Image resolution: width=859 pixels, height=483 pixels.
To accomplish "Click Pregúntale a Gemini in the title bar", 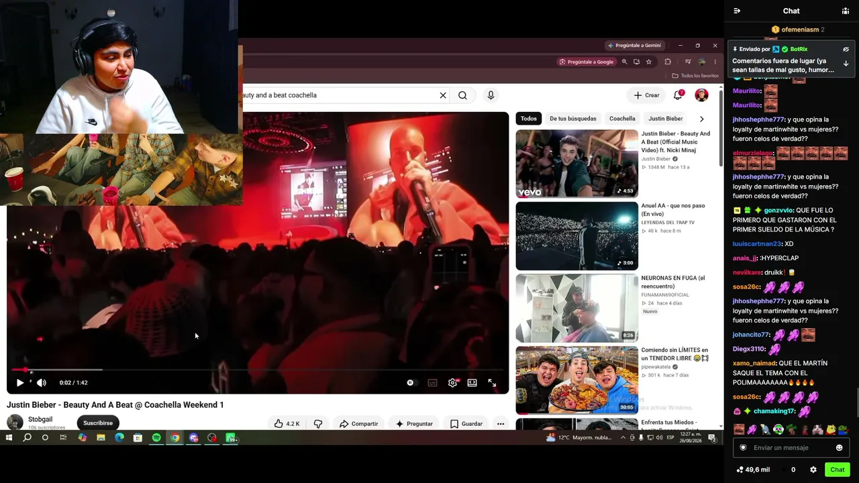I will click(x=634, y=46).
